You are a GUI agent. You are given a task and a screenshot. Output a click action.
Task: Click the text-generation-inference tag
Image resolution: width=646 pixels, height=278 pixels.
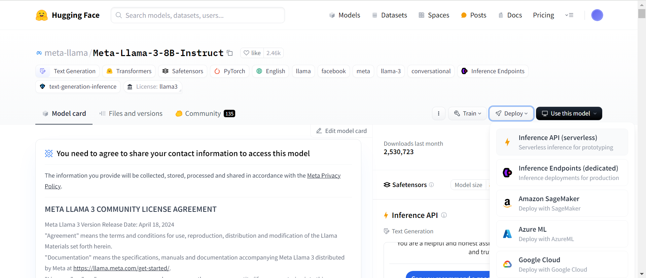click(x=78, y=87)
